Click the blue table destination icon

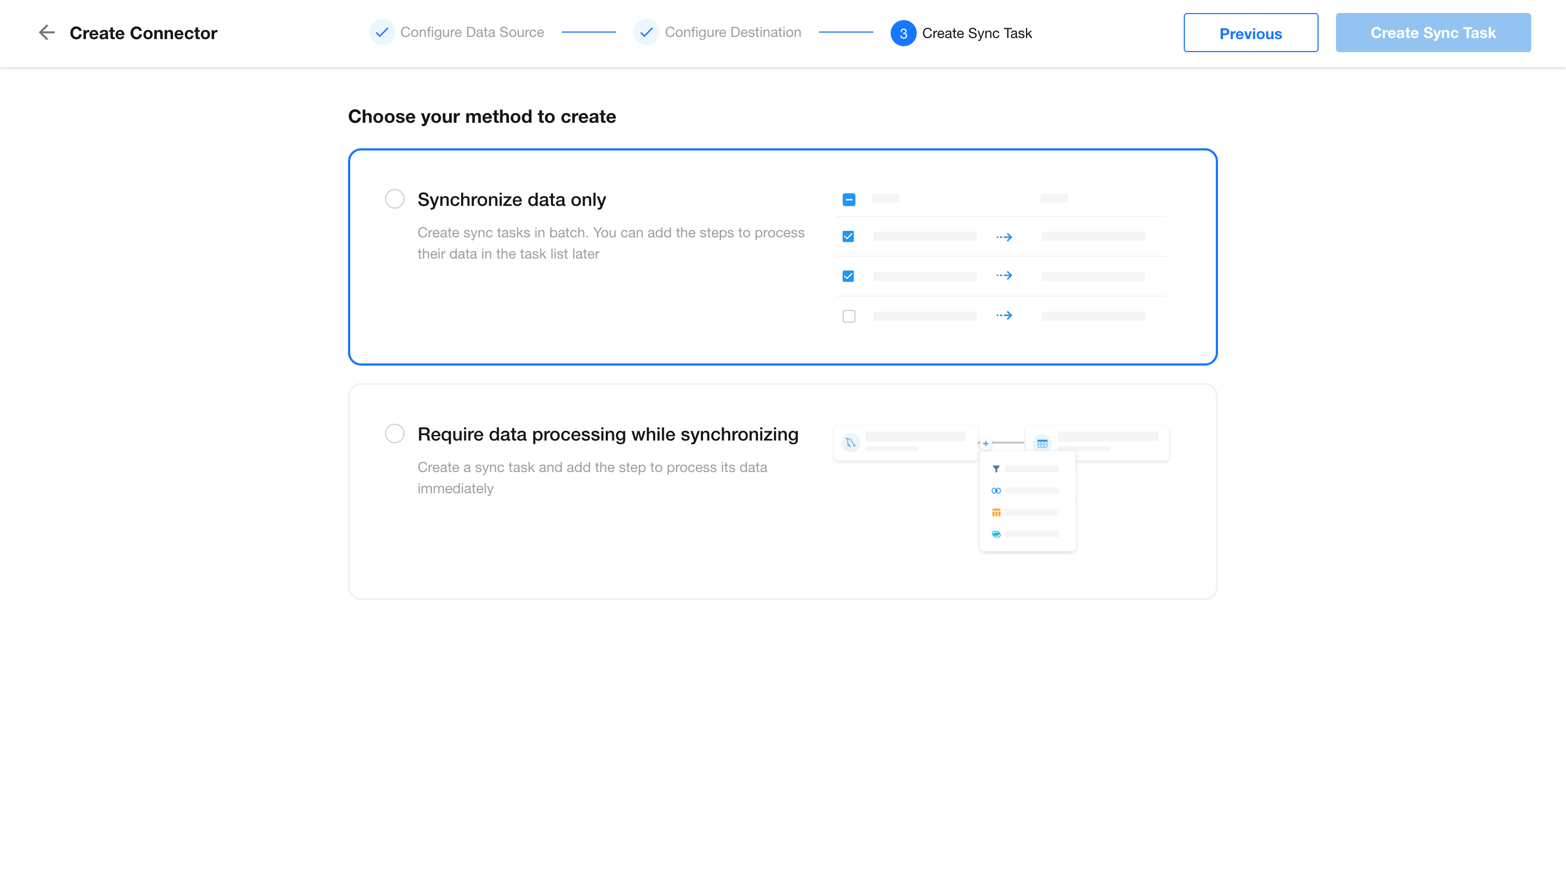tap(1042, 443)
